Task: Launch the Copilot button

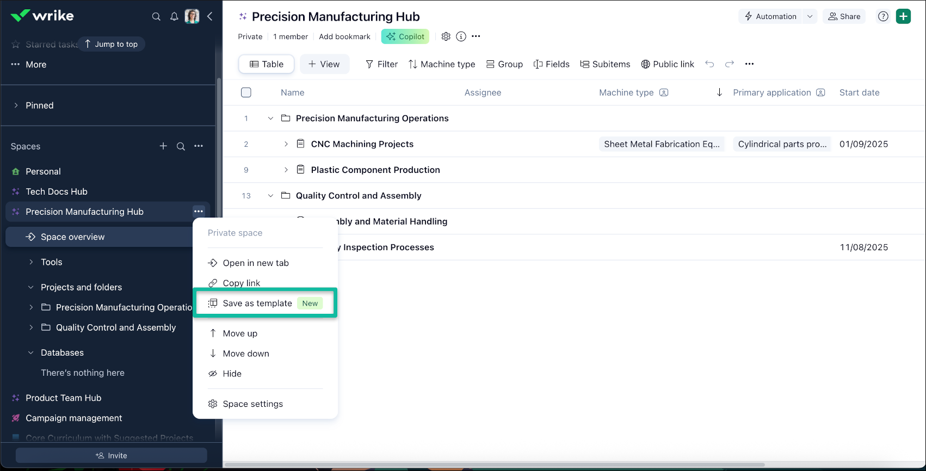Action: tap(405, 36)
